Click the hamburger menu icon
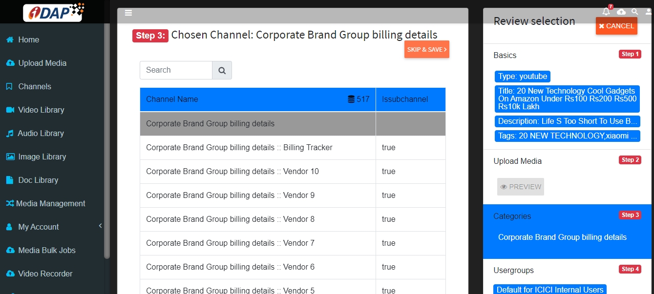Screen dimensions: 654x294 point(128,13)
